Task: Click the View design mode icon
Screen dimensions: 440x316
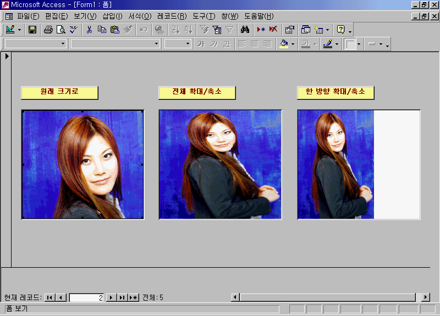Action: (10, 30)
